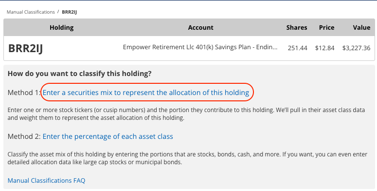Screen dimensions: 377x191
Task: Click the stock tickers description paragraph
Action: [186, 114]
